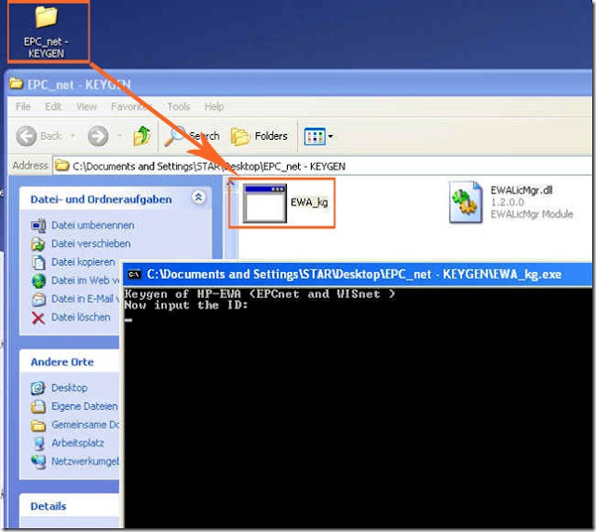Click Datei umbenennen link
The height and width of the screenshot is (532, 596).
93,225
